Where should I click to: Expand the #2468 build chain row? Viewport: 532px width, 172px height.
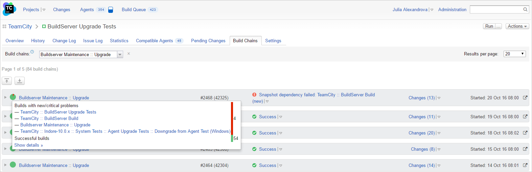pyautogui.click(x=5, y=97)
